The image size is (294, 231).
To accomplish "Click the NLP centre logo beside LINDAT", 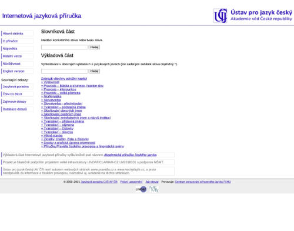I will 153,189.
